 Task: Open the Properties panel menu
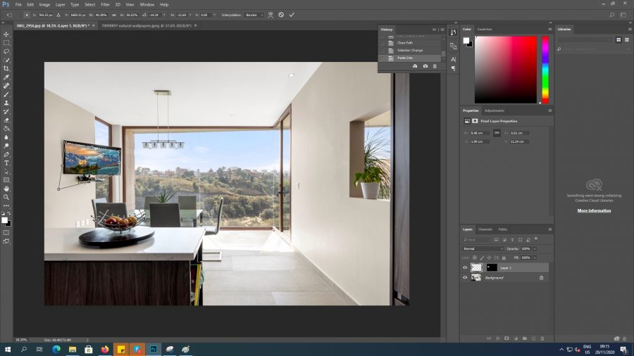click(x=550, y=110)
